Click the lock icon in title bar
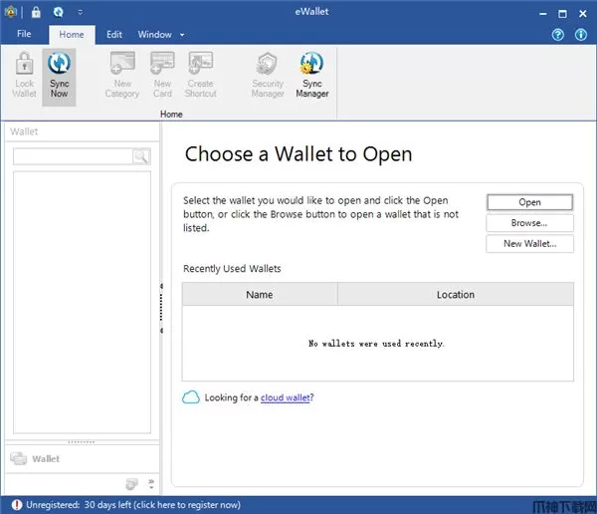Image resolution: width=597 pixels, height=514 pixels. tap(36, 12)
